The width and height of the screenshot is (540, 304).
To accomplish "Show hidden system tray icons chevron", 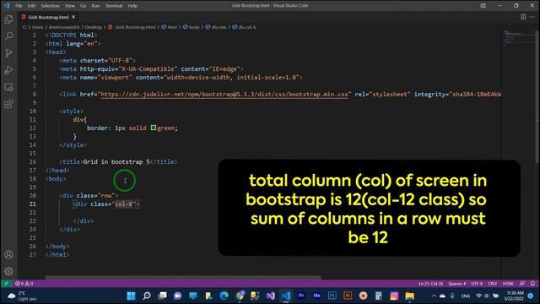I will click(x=434, y=296).
